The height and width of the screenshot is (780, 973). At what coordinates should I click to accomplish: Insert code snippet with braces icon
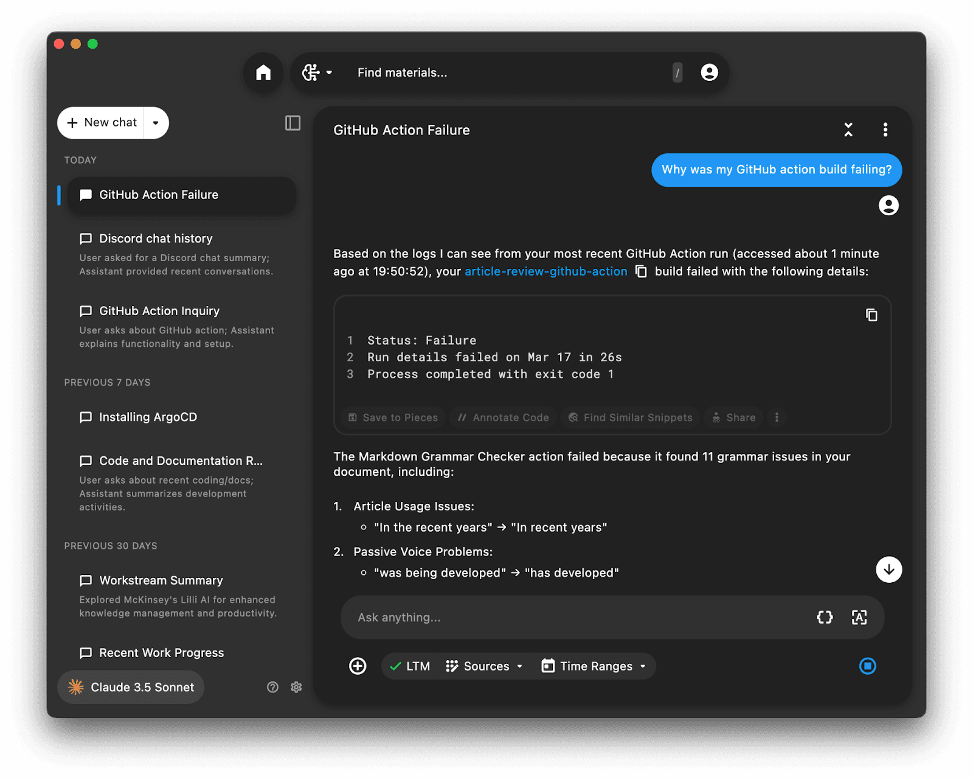point(825,618)
